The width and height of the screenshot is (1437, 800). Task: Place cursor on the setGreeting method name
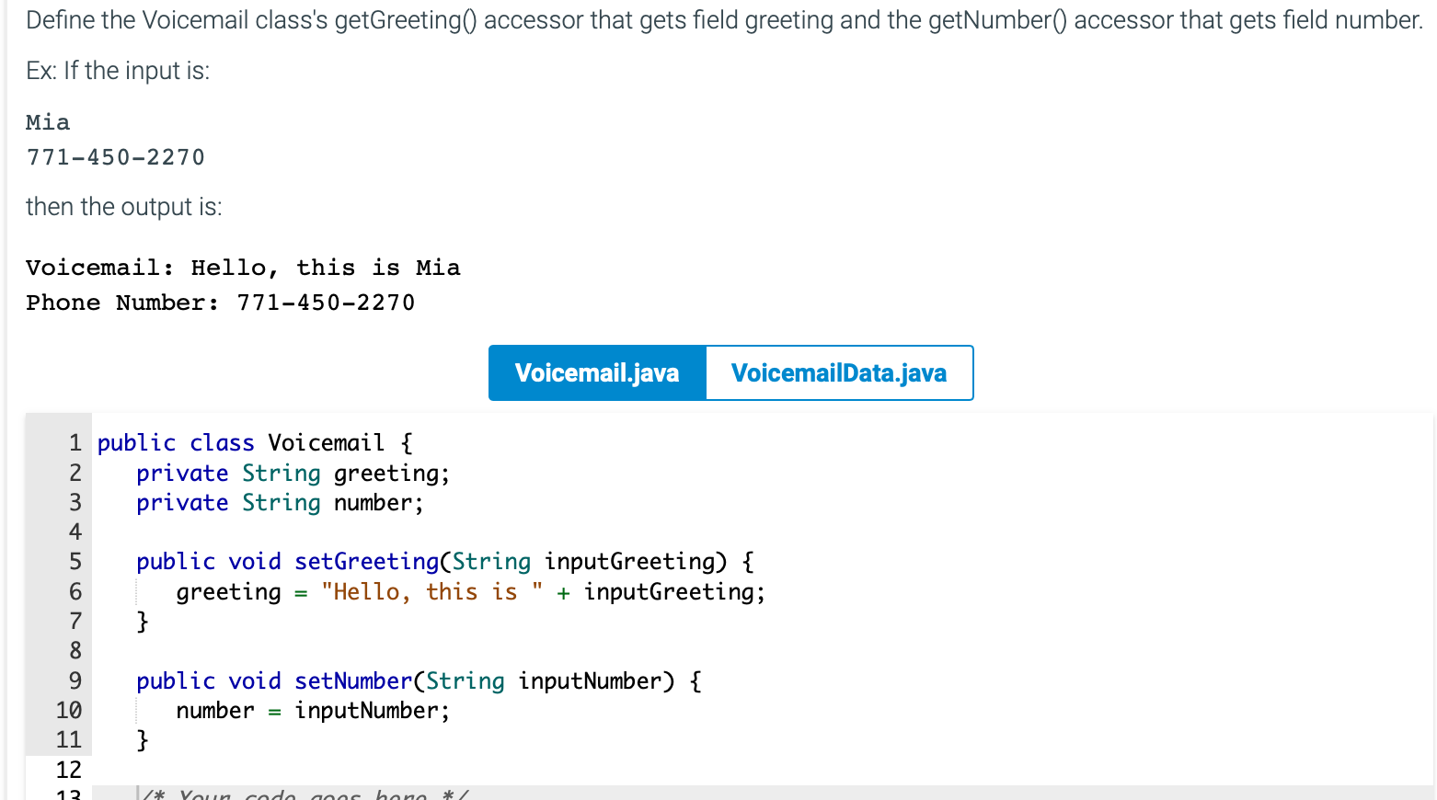coord(365,561)
